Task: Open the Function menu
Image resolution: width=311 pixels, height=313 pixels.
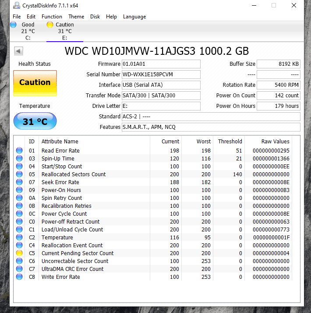Action: pos(52,17)
